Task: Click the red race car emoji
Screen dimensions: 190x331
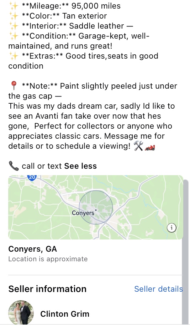Action: (x=150, y=147)
